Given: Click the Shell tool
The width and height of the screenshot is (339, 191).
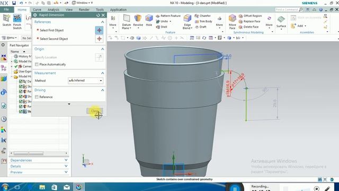Looking at the screenshot, I should point(162,27).
